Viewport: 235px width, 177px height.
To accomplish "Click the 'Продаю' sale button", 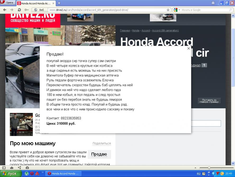I will pyautogui.click(x=99, y=154).
